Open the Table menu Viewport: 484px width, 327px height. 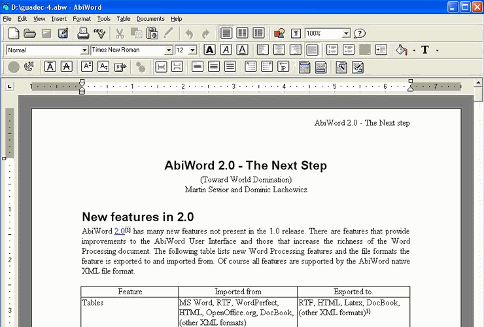click(x=124, y=19)
